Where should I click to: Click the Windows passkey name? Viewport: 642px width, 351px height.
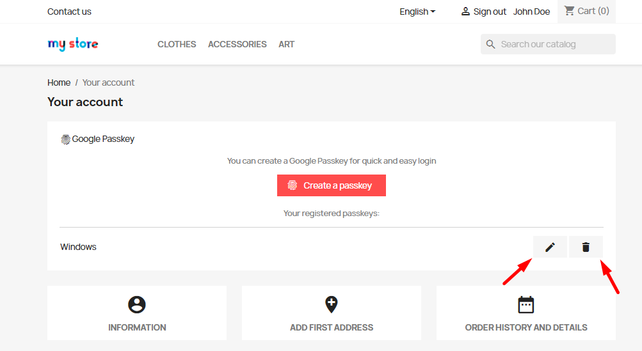click(x=78, y=247)
